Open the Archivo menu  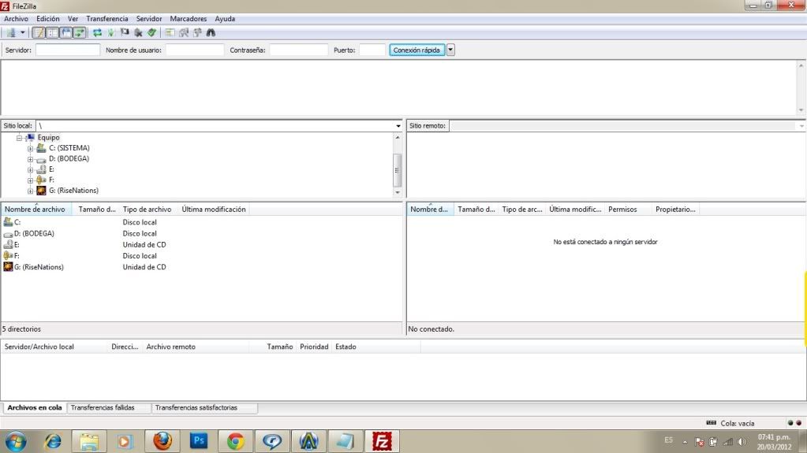[x=16, y=18]
